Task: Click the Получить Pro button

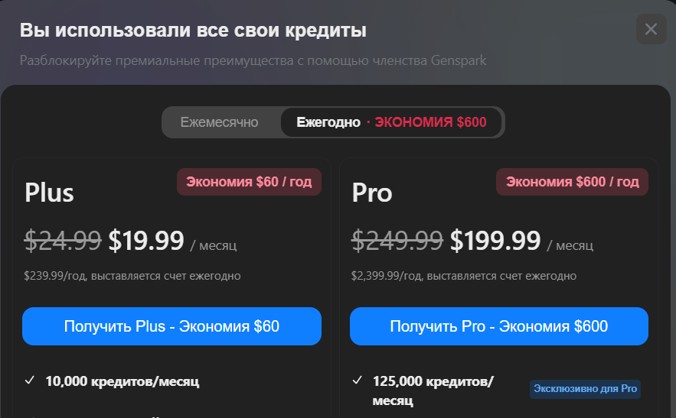Action: coord(498,326)
